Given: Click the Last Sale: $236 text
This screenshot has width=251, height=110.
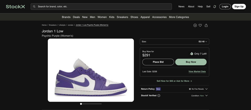Looking at the screenshot, I should [150, 71].
